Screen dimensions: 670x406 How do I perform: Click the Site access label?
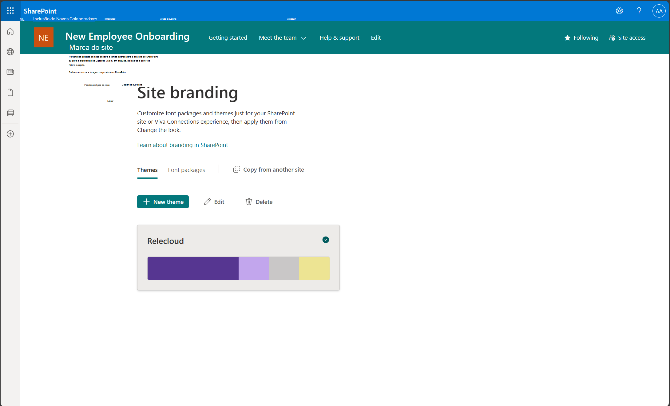click(x=632, y=38)
